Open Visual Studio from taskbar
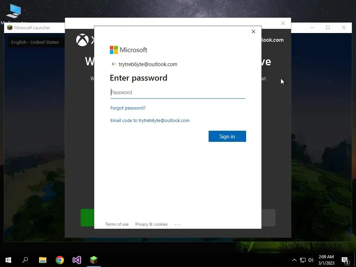Viewport: 356px width, 267px height. pyautogui.click(x=77, y=260)
